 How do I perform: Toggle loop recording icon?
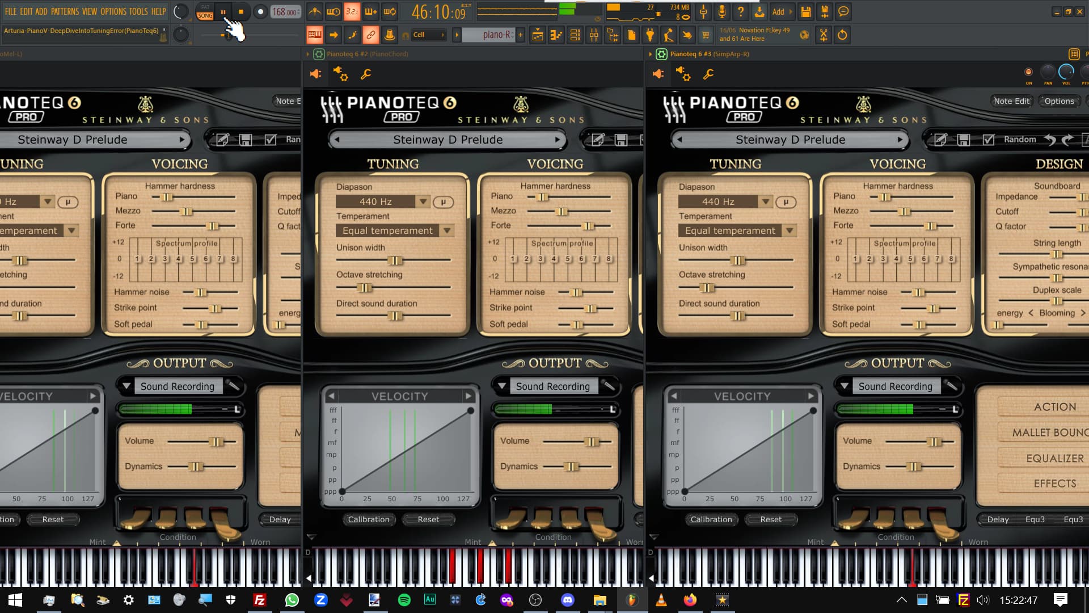(x=390, y=11)
